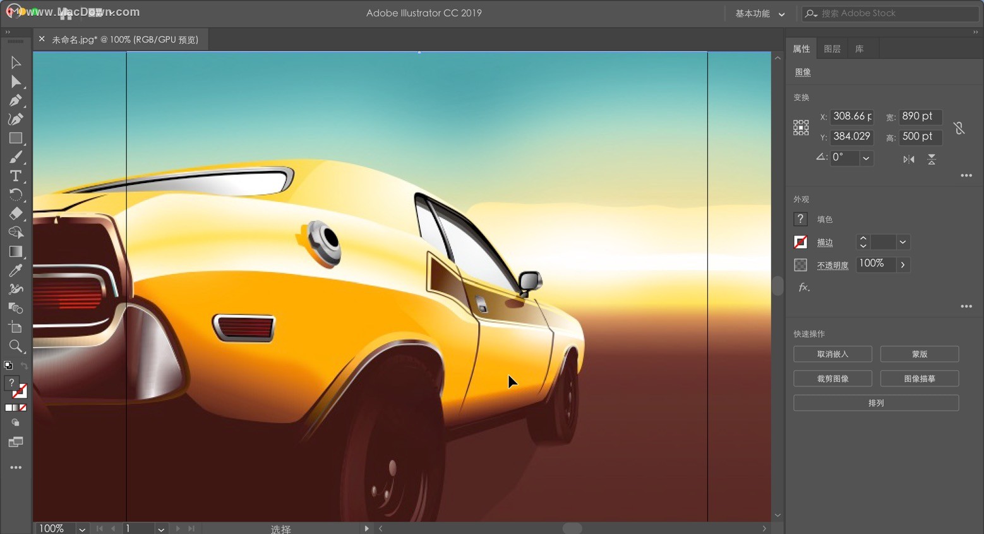The height and width of the screenshot is (534, 984).
Task: Open the stroke weight dropdown
Action: click(x=903, y=242)
